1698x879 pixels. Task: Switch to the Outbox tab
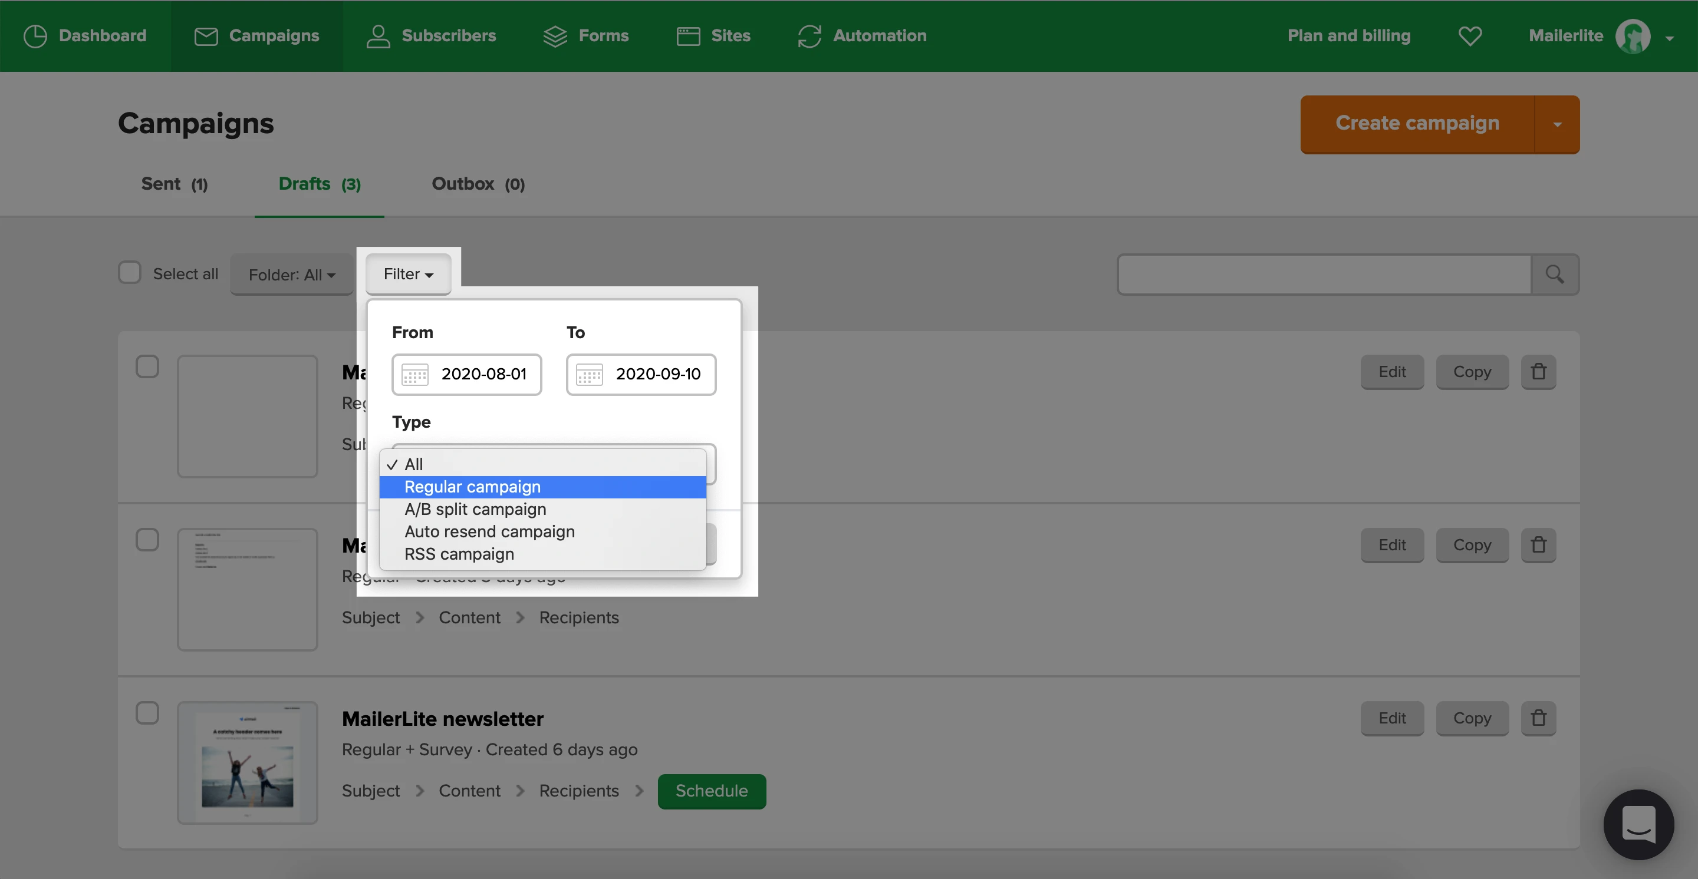coord(479,184)
